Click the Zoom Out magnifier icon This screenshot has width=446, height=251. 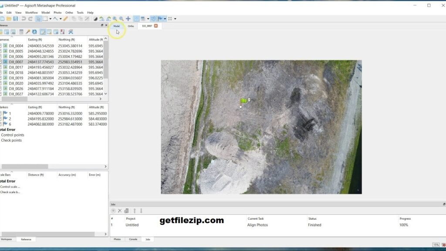coord(121,19)
